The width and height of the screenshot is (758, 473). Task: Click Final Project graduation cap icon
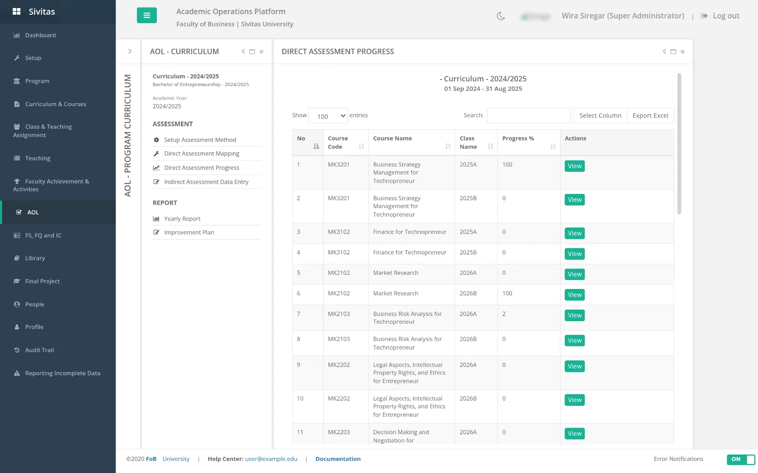point(17,281)
